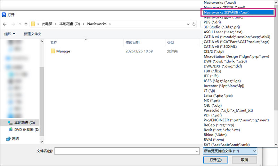Sort by the 修改日期 column header
The width and height of the screenshot is (278, 166).
click(132, 42)
